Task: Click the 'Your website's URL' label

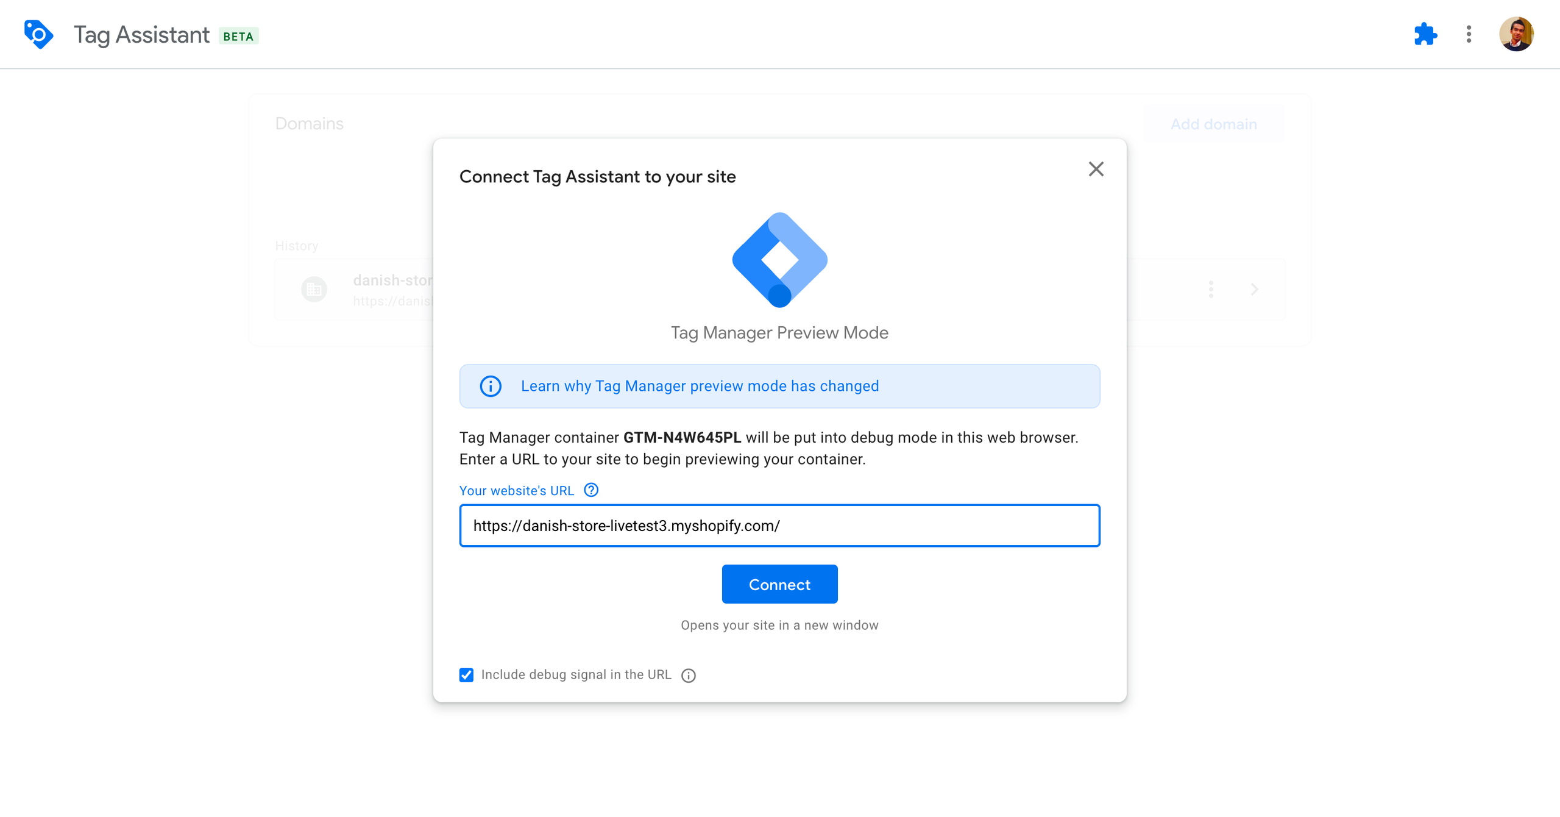Action: click(x=517, y=491)
